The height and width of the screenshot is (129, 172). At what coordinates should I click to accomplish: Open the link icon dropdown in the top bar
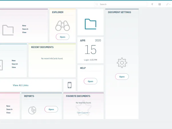pos(168,4)
